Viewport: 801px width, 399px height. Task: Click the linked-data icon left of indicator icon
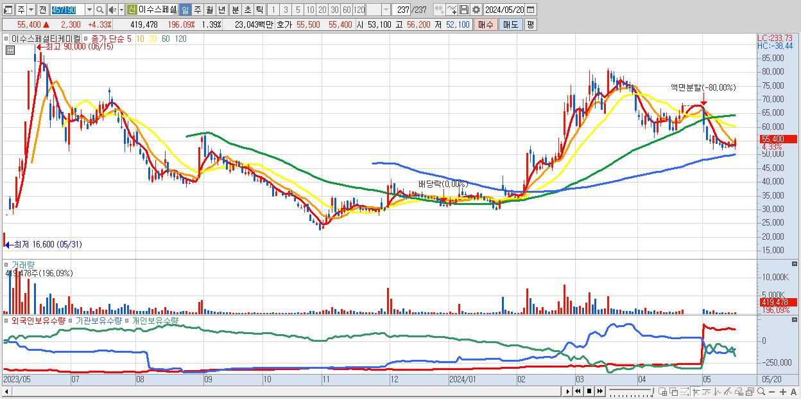(440, 10)
